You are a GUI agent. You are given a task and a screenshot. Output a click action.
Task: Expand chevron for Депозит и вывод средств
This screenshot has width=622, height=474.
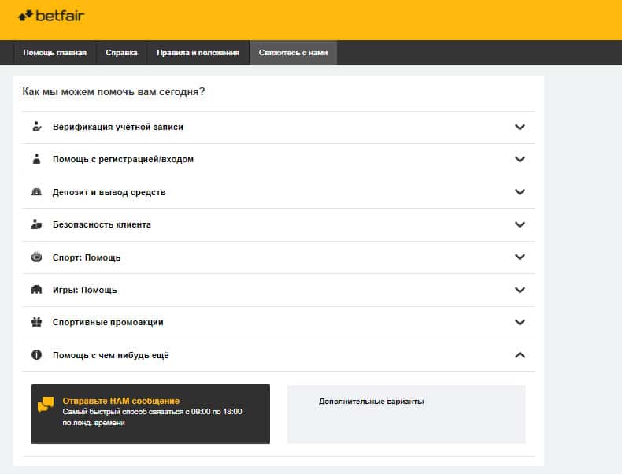point(520,192)
